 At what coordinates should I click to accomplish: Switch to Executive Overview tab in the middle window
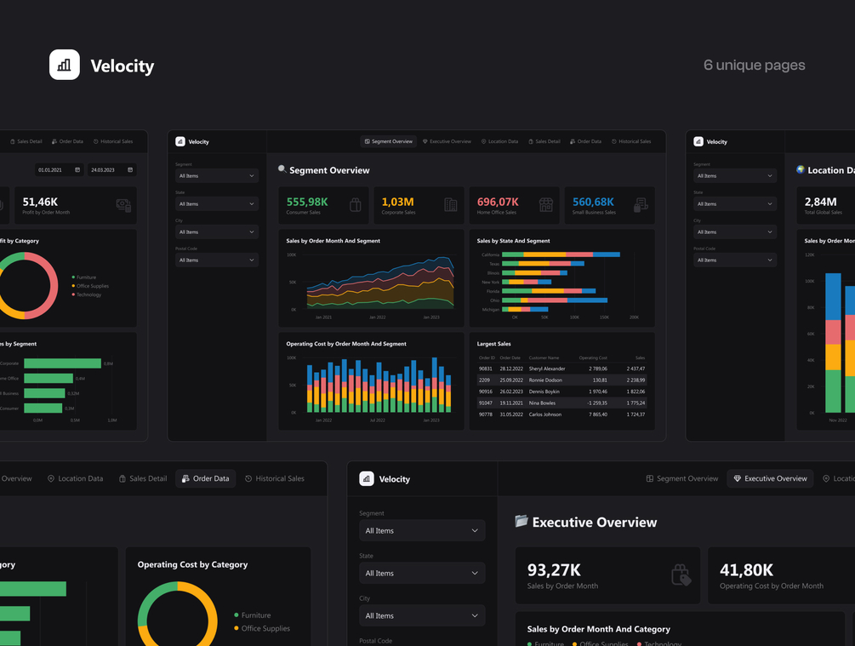447,141
